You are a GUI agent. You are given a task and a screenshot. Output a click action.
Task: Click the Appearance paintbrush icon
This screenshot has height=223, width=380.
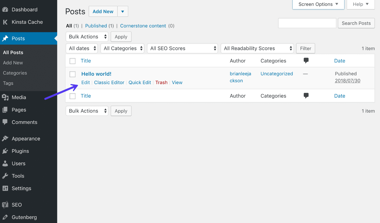(5, 139)
